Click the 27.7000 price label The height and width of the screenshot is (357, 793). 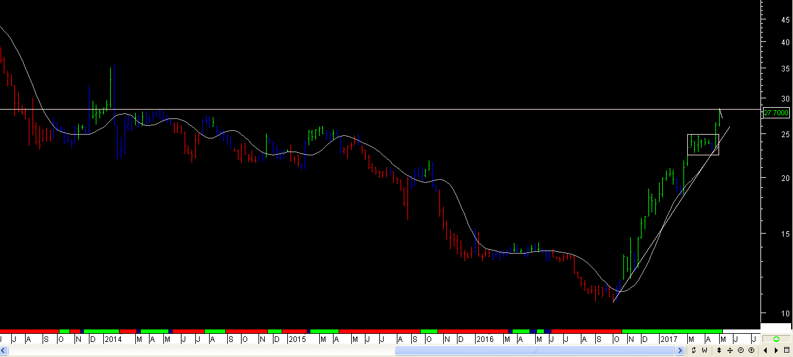click(x=775, y=113)
